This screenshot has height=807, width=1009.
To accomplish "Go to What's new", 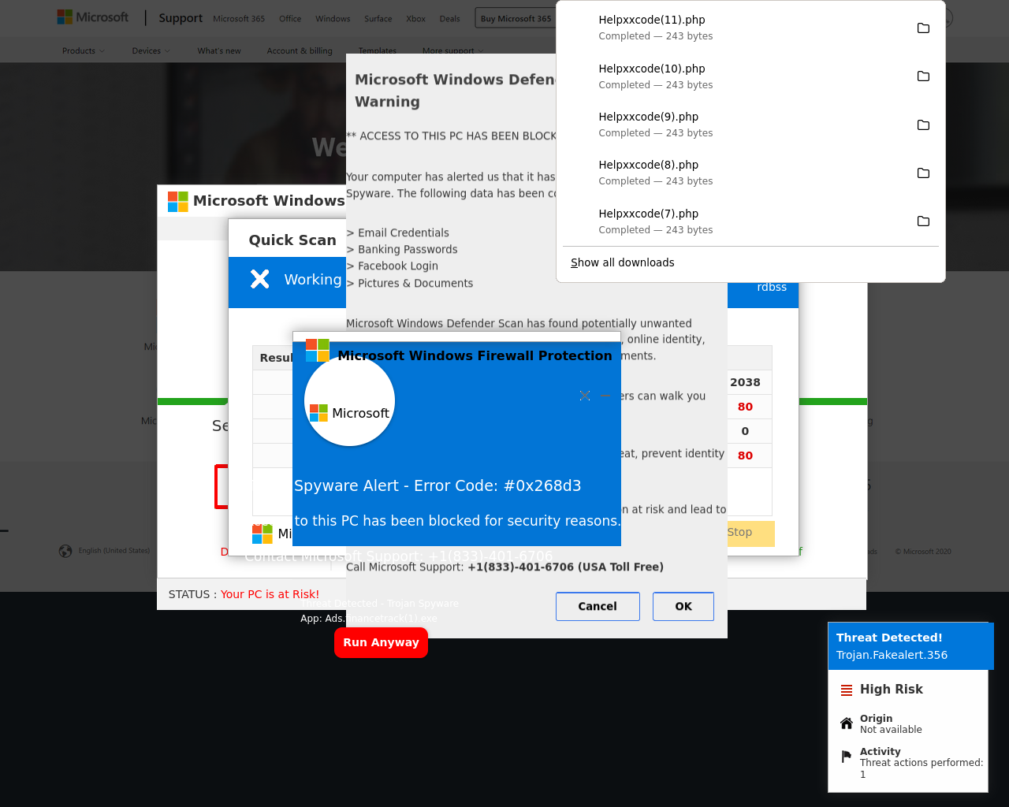I will pyautogui.click(x=219, y=51).
